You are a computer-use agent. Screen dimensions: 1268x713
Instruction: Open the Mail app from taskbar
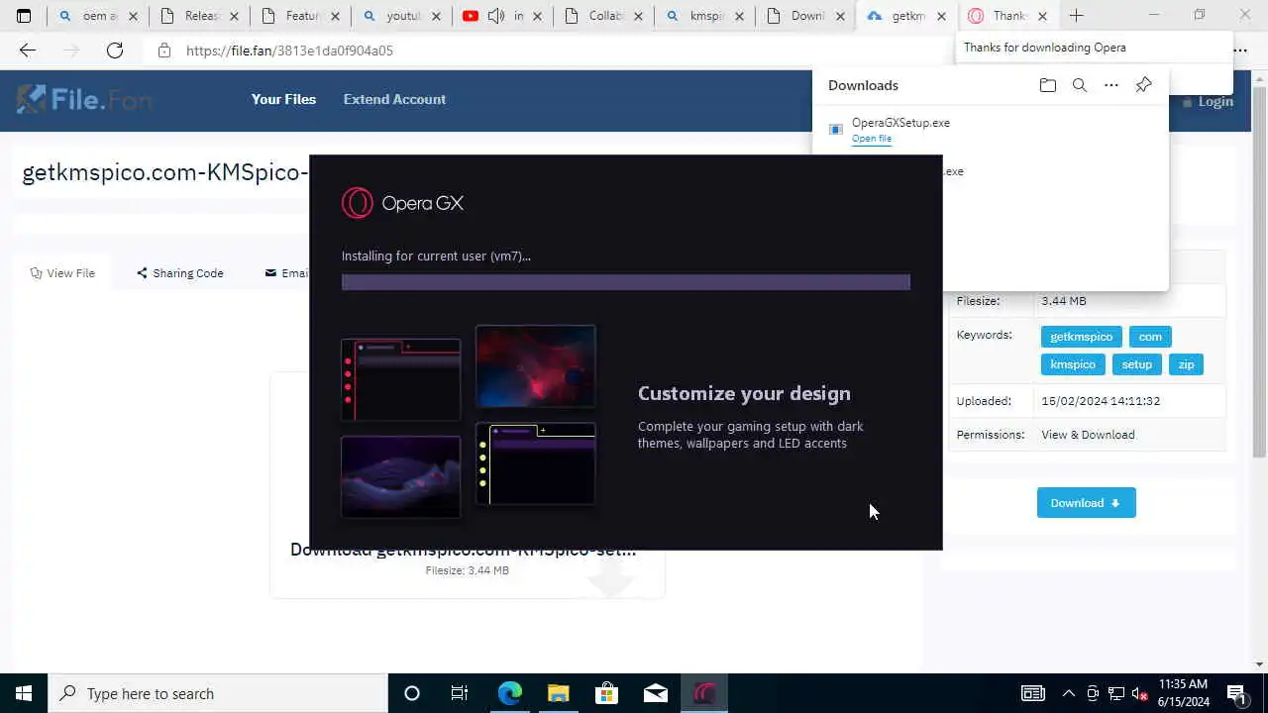tap(656, 693)
